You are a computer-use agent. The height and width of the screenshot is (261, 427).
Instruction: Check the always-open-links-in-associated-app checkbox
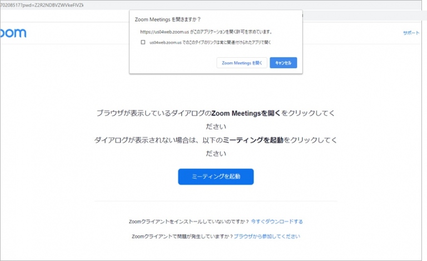(x=143, y=42)
